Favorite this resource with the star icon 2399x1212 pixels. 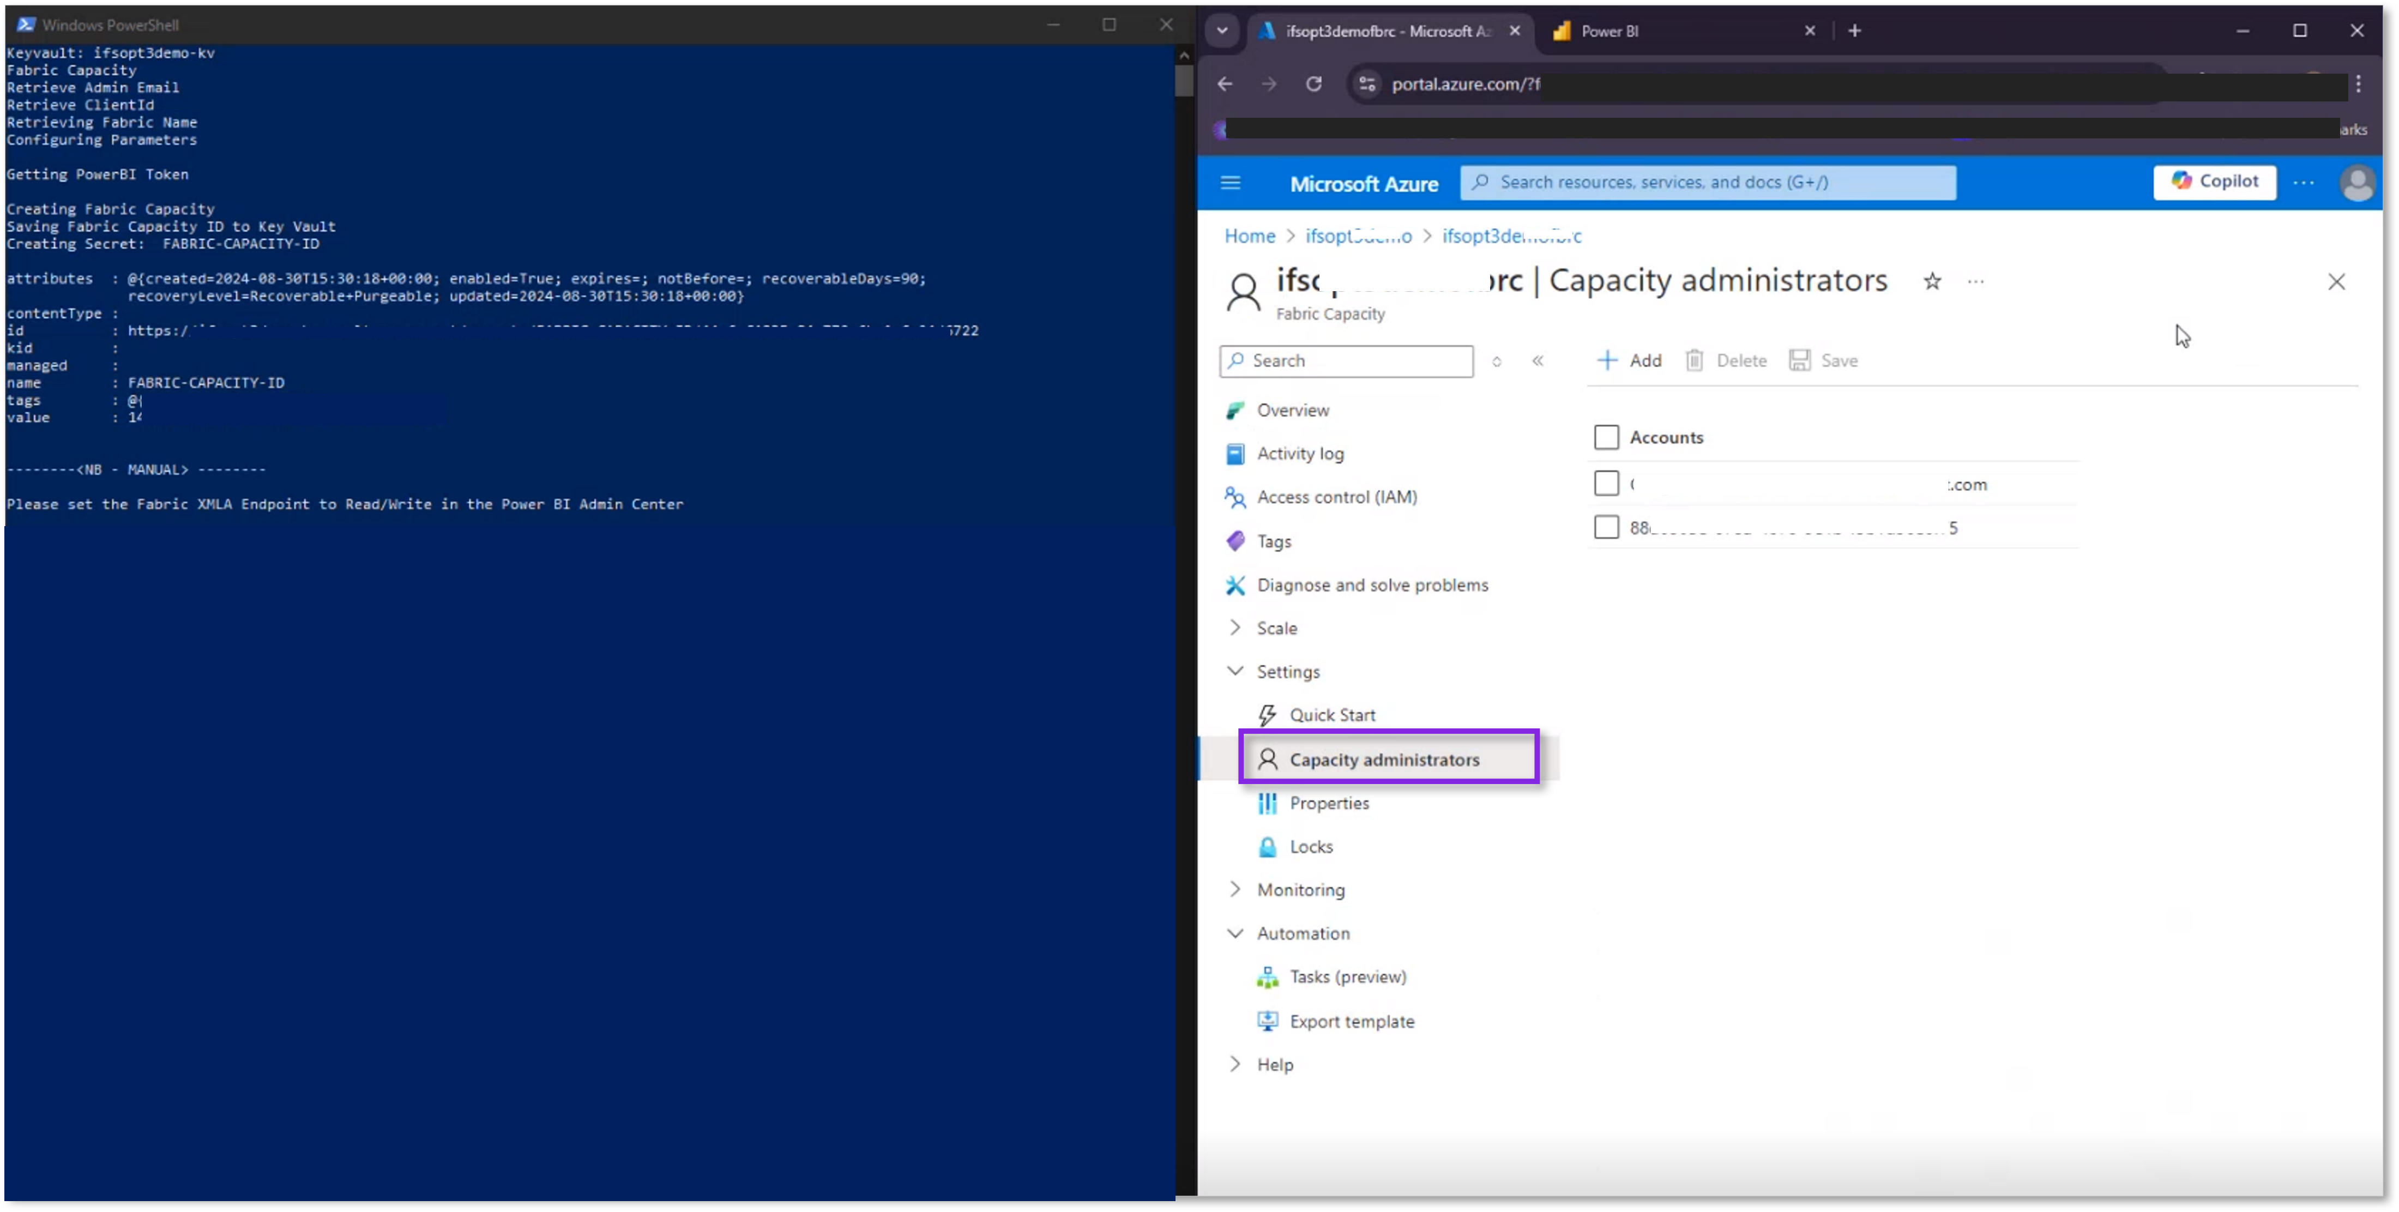1932,281
